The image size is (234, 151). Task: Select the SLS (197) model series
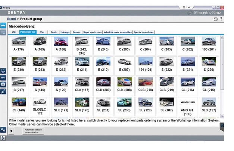[x=209, y=107]
